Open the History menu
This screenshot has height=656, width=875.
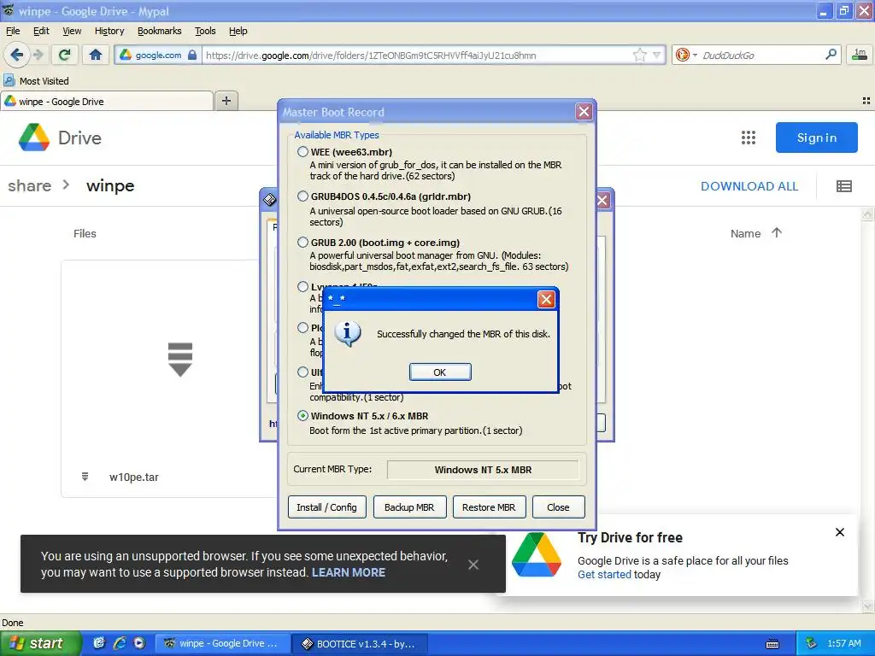point(109,31)
